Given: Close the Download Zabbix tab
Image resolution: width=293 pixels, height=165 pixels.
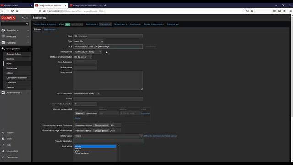Looking at the screenshot, I should point(31,5).
